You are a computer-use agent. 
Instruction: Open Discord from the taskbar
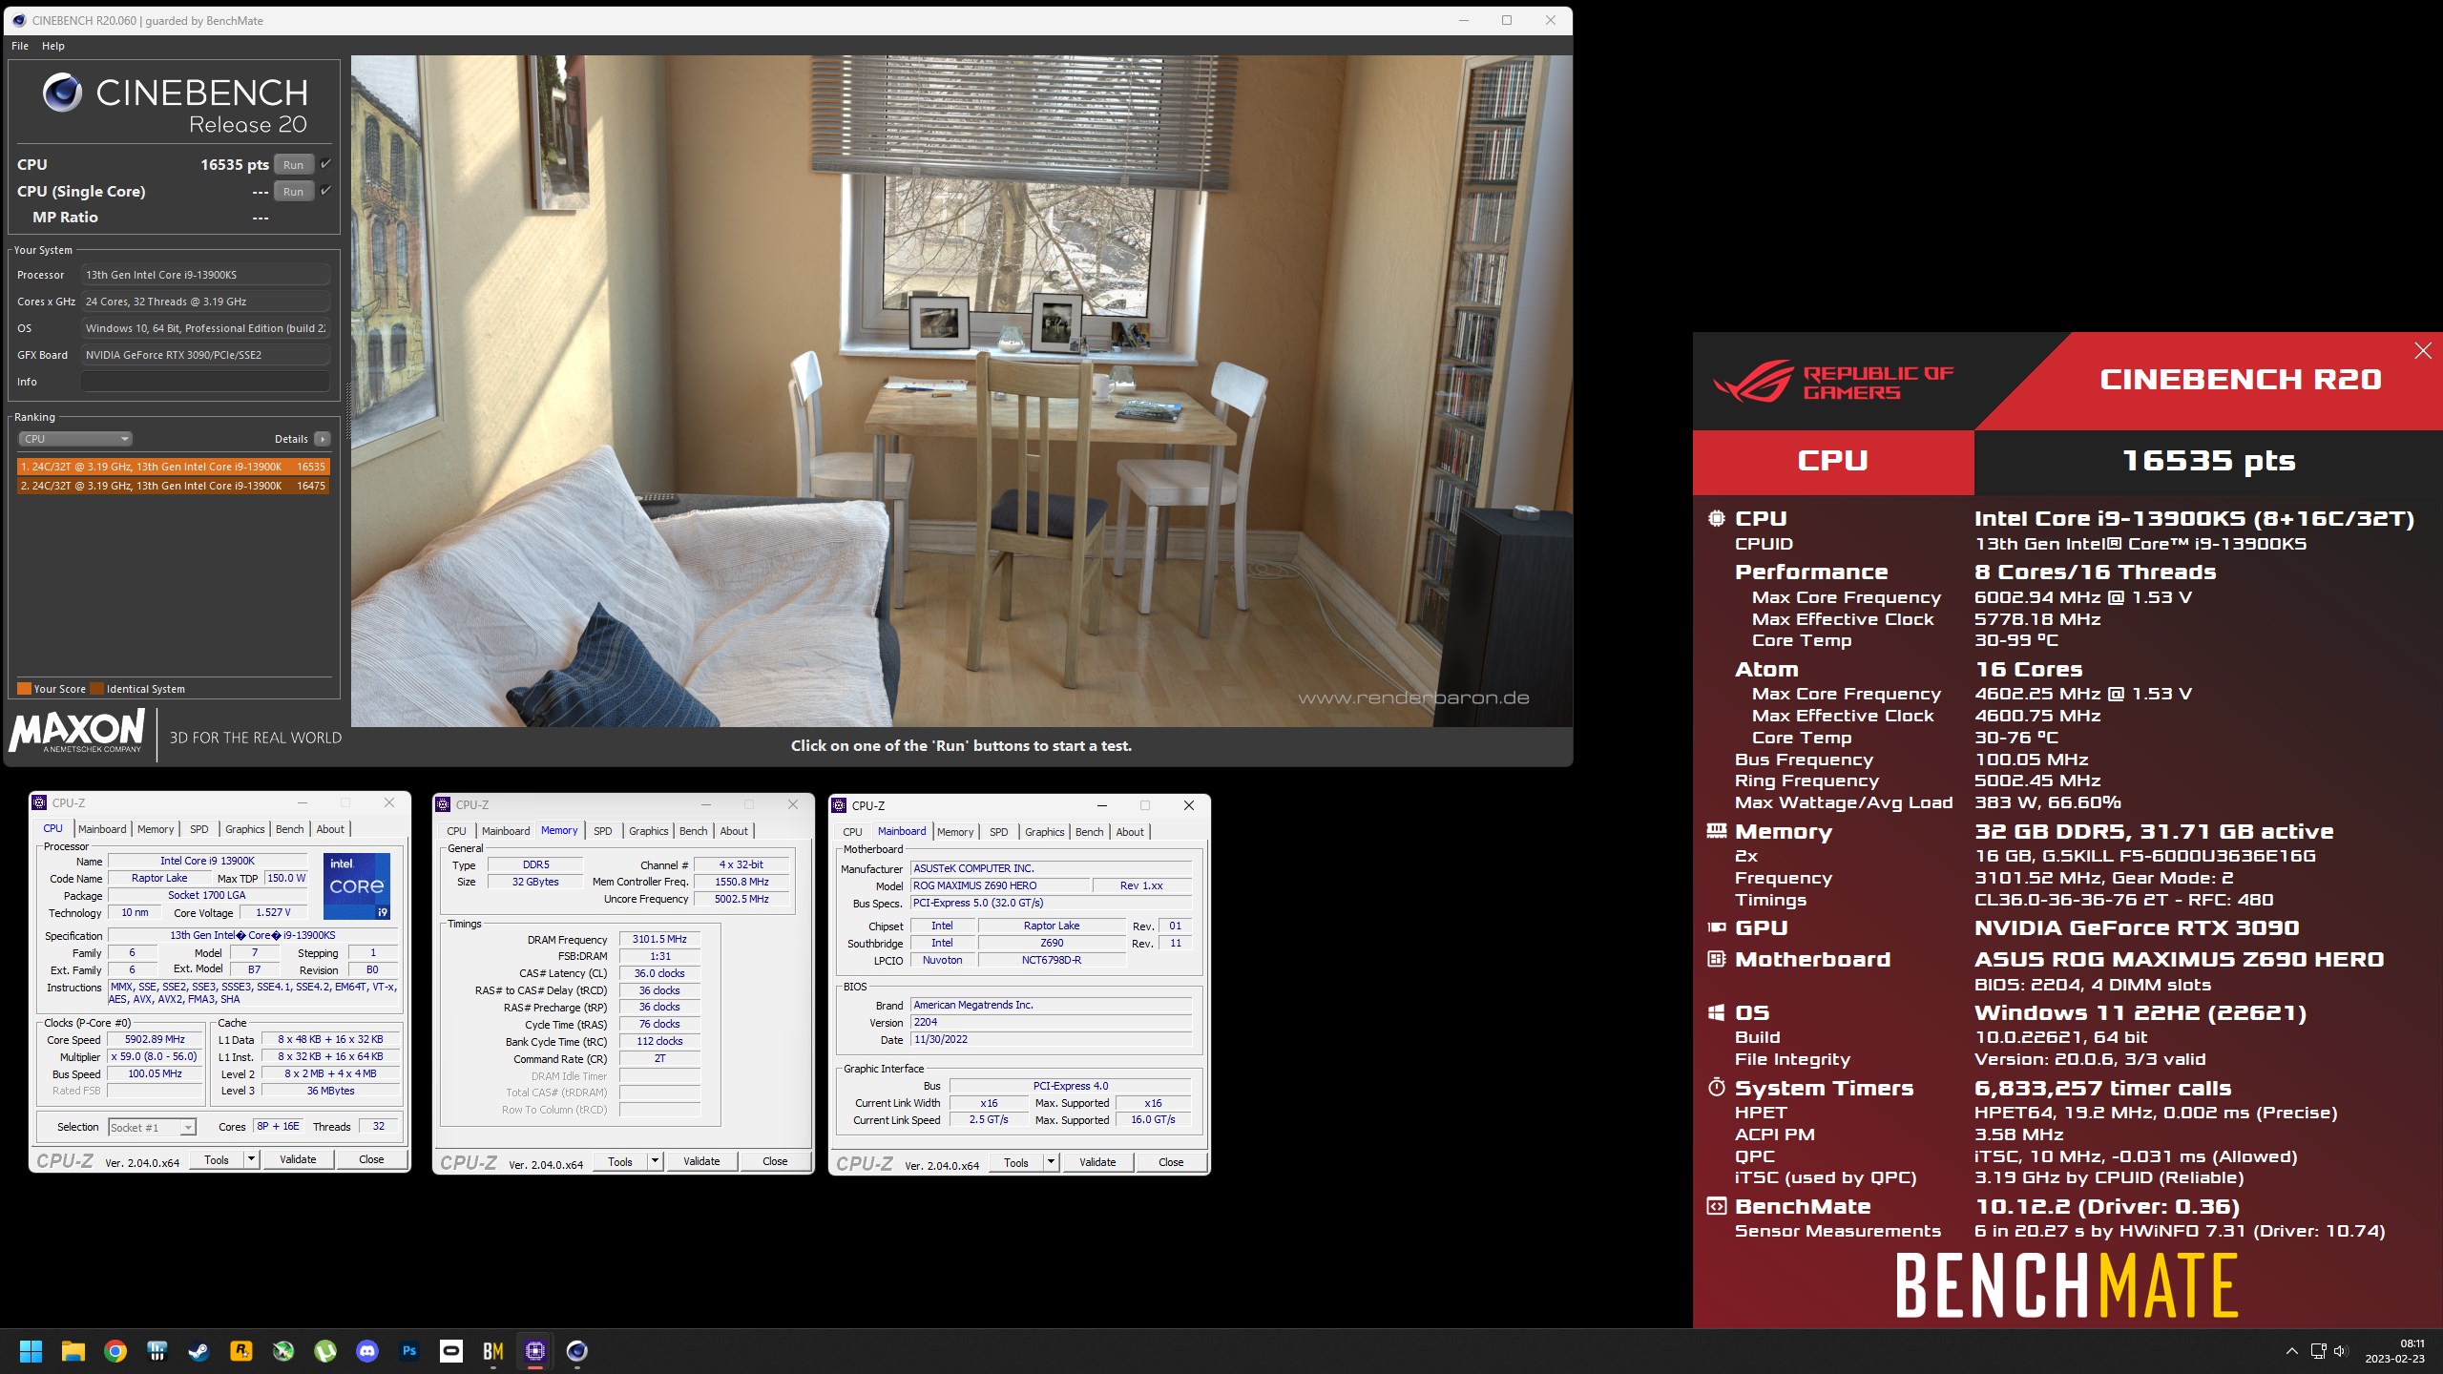pos(367,1351)
